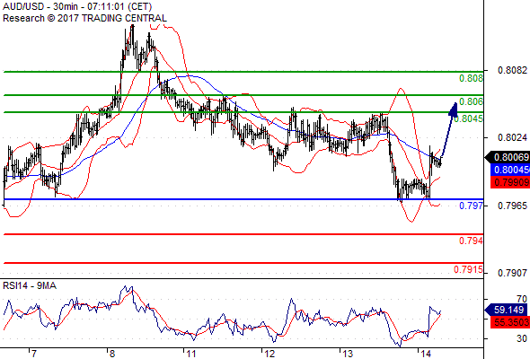Click the dark blue forecast arrow head
Image resolution: width=530 pixels, height=359 pixels.
(x=454, y=109)
